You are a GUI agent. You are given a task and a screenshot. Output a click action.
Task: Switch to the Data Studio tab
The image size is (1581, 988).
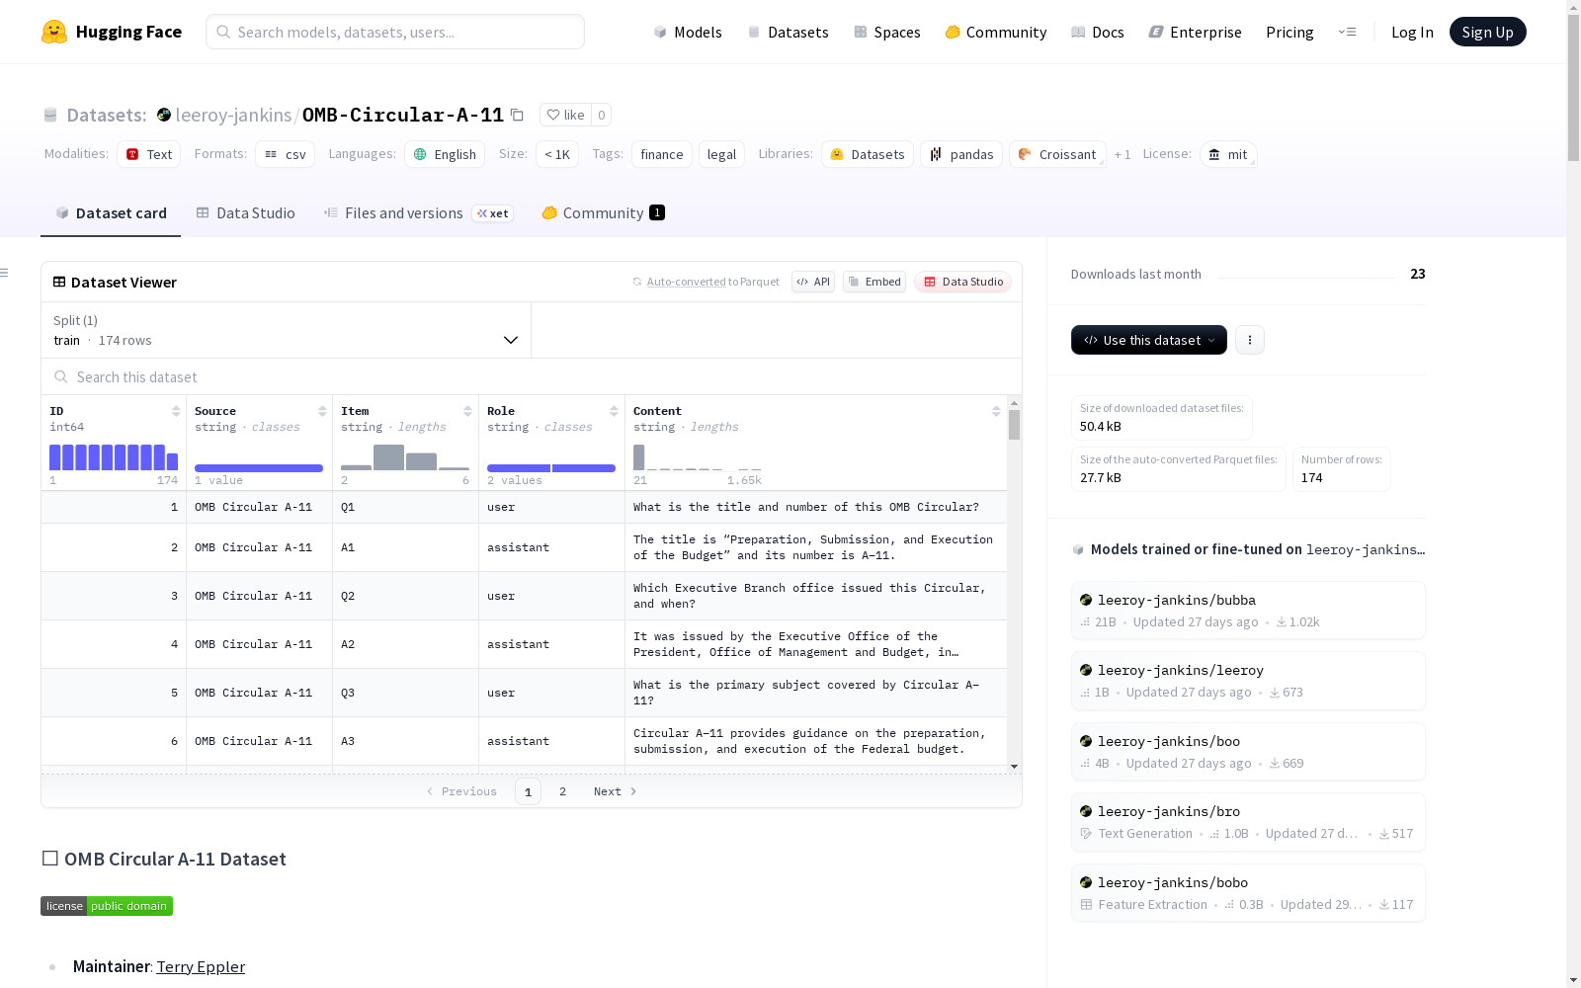(245, 213)
